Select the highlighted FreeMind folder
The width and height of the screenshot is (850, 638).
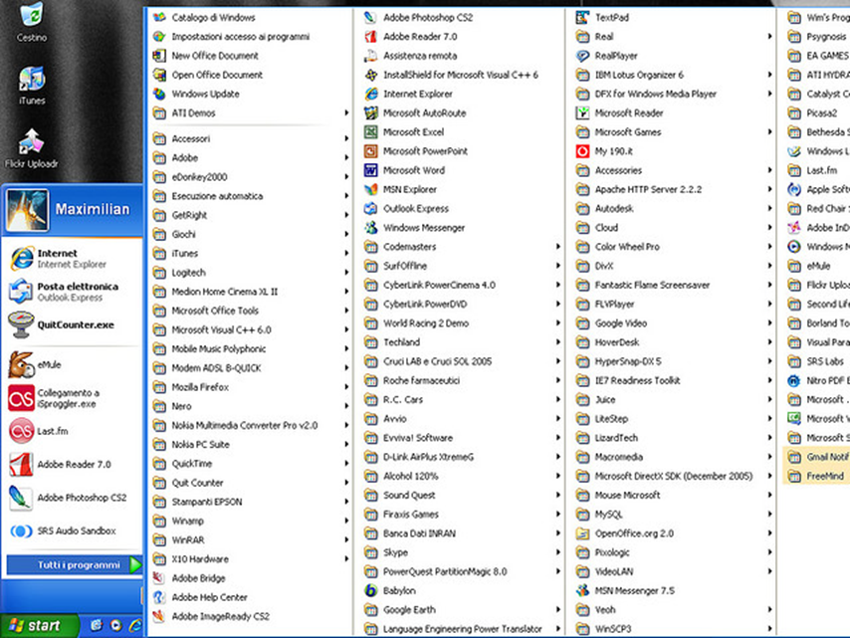(817, 476)
